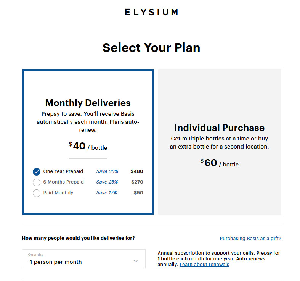Screen dimensions: 300x281
Task: Click the $270 six-month price
Action: (137, 182)
